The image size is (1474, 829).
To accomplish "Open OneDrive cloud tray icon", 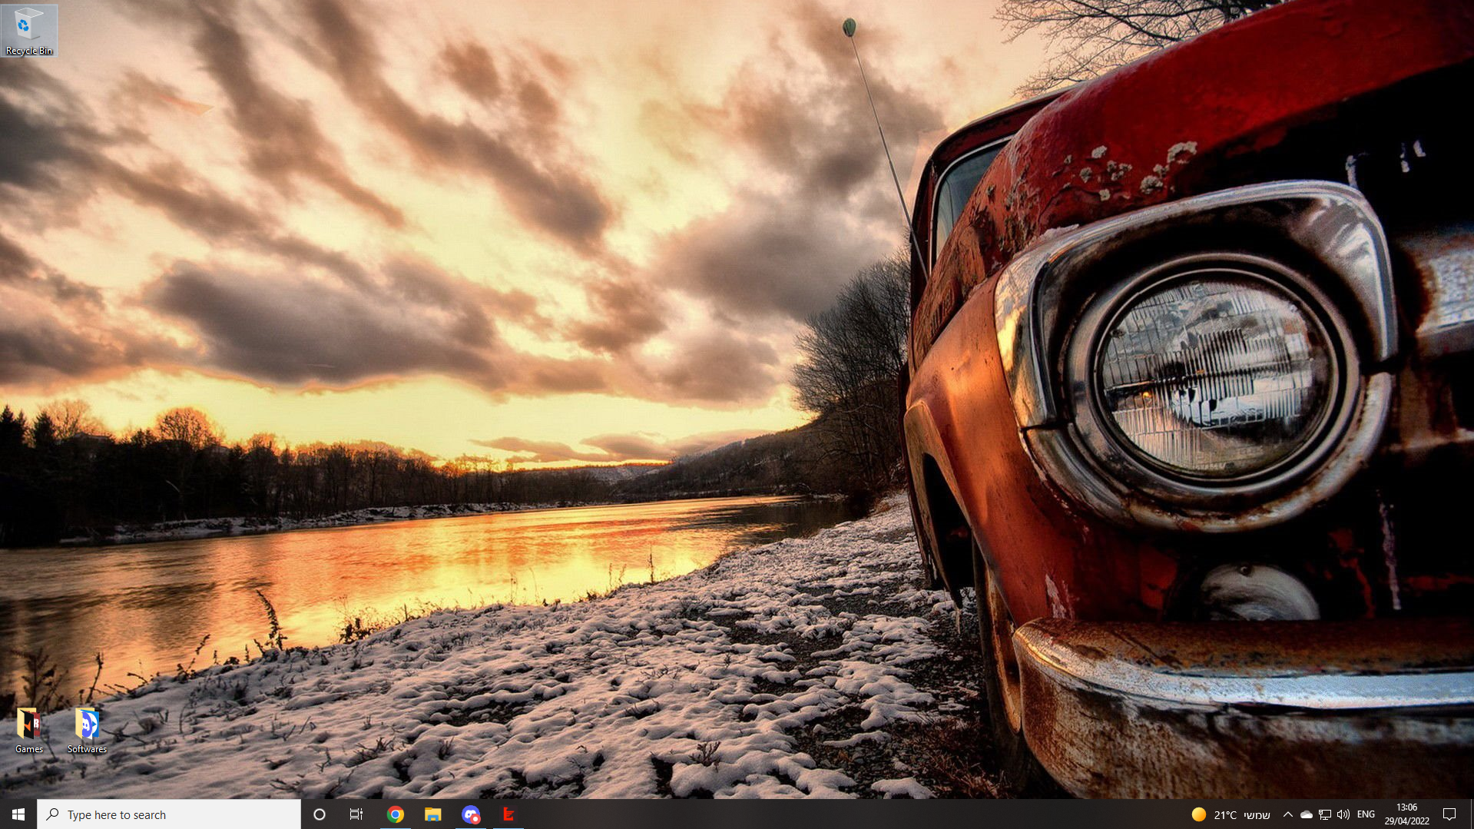I will pos(1307,814).
